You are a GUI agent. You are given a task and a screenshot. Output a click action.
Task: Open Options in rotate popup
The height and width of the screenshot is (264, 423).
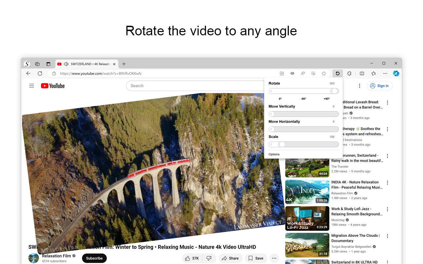pos(274,154)
